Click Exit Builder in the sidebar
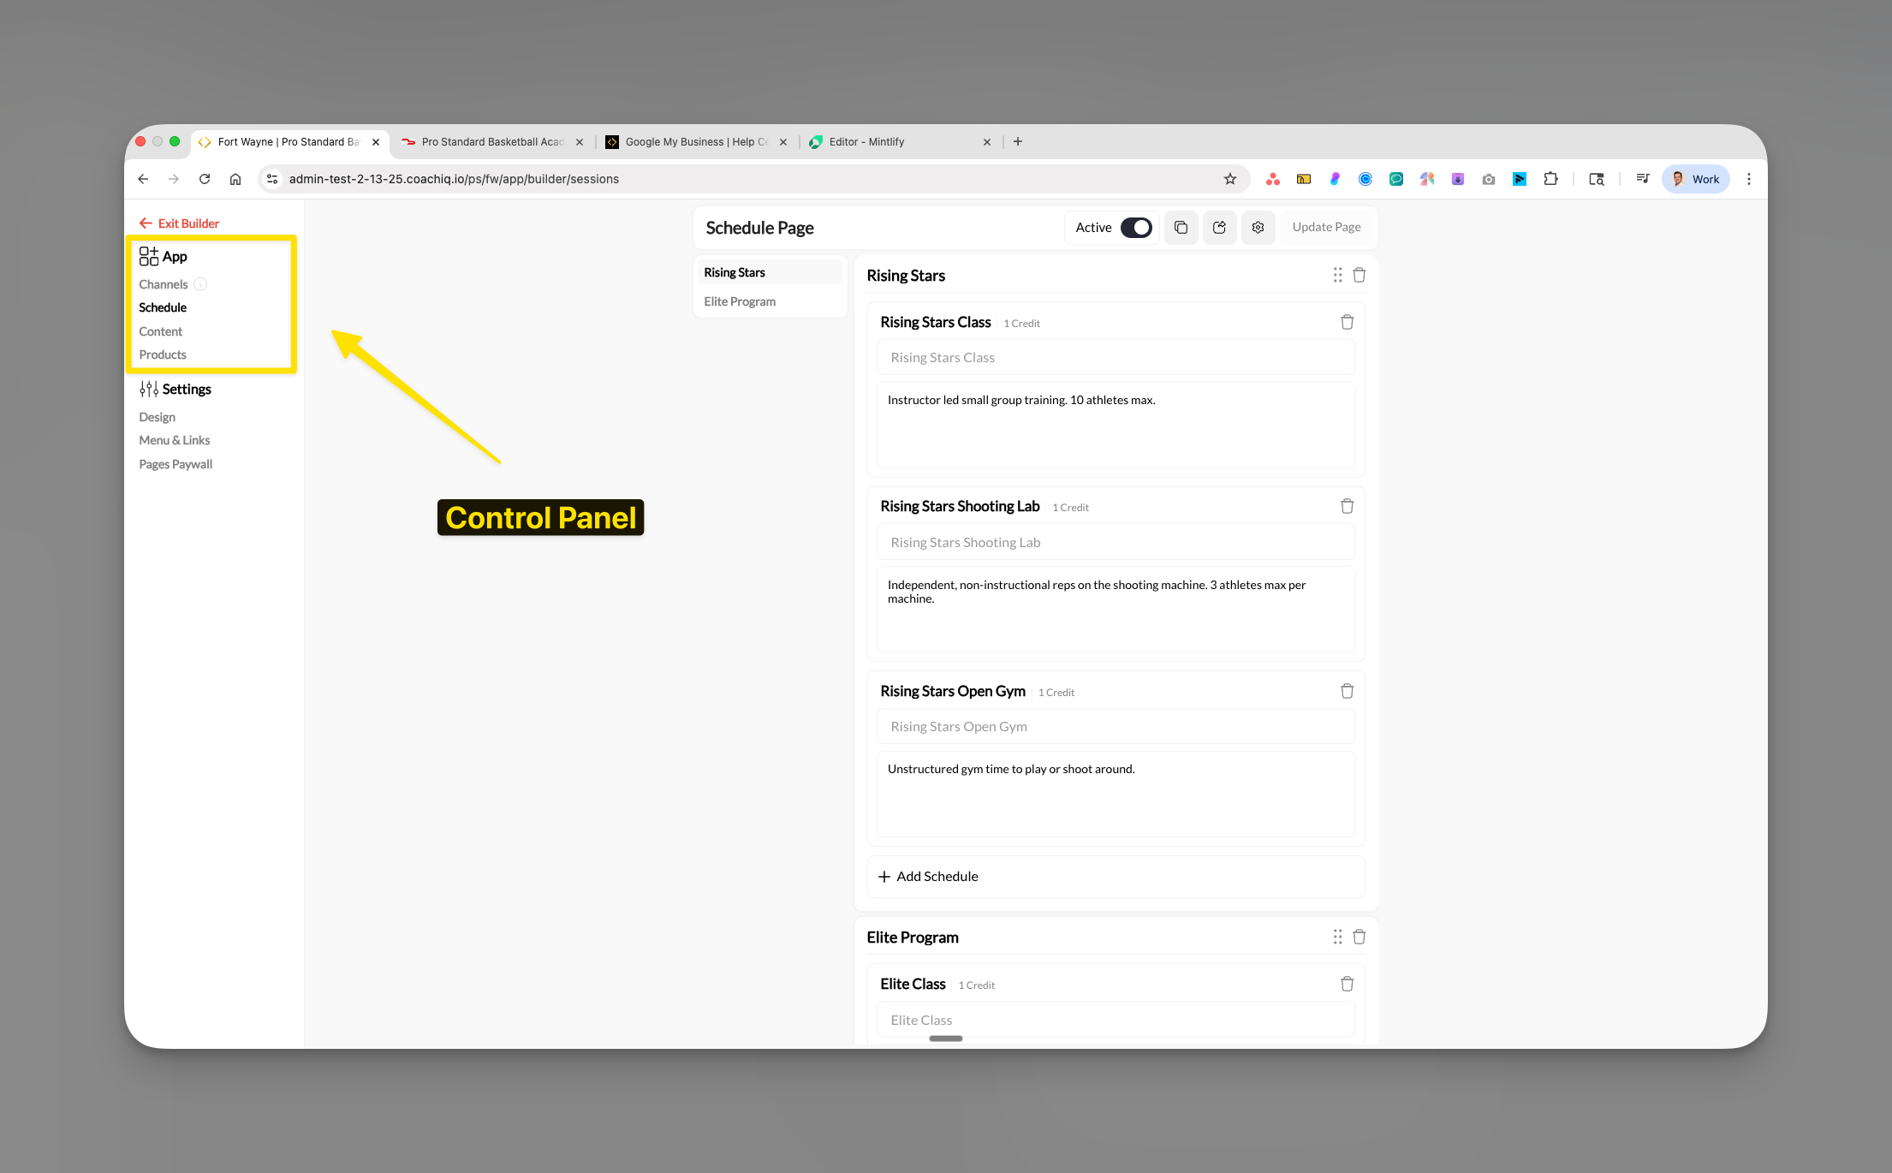 178,223
